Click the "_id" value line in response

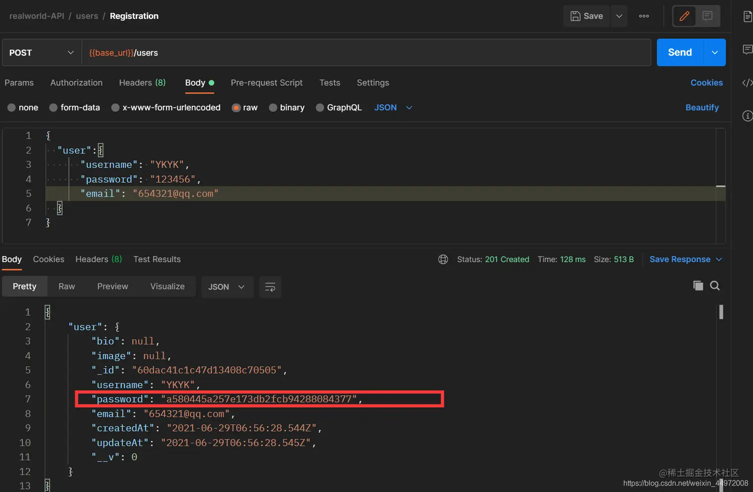[x=189, y=370]
